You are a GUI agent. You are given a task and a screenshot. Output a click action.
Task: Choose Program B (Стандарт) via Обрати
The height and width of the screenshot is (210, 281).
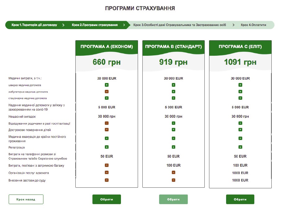173,199
